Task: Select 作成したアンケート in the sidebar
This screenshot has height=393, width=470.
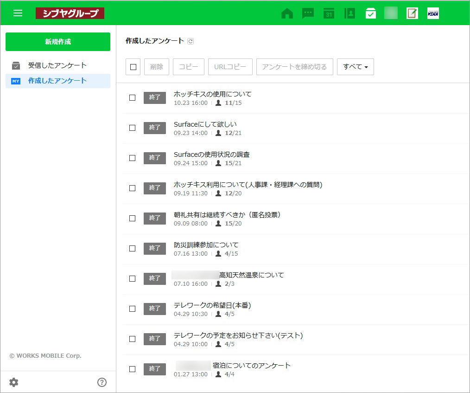Action: click(57, 81)
